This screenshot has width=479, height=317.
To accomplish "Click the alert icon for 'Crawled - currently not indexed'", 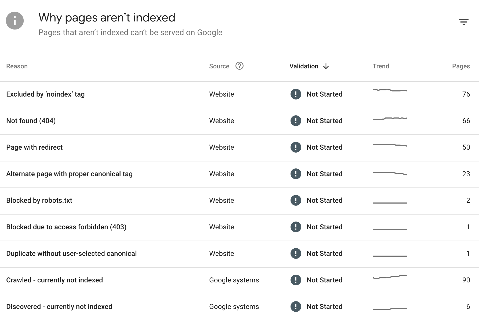I will click(x=296, y=280).
